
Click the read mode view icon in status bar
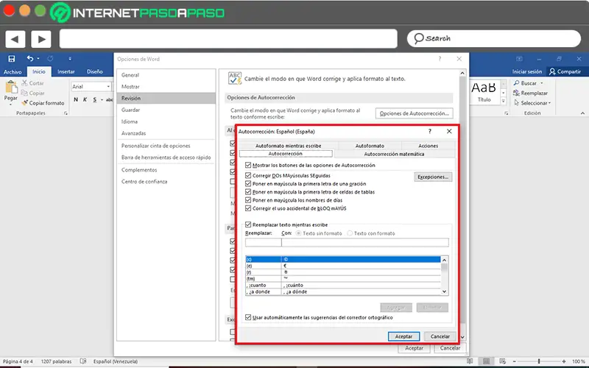point(470,361)
